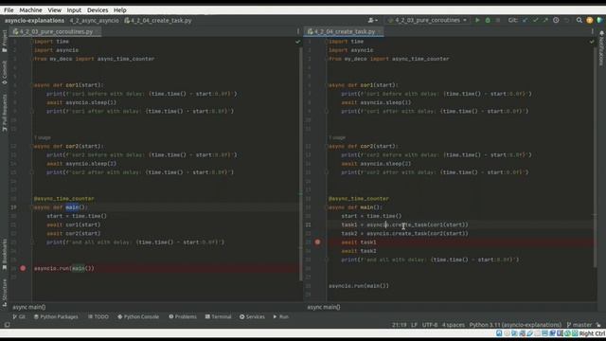
Task: Open the git branch master widget
Action: 579,325
